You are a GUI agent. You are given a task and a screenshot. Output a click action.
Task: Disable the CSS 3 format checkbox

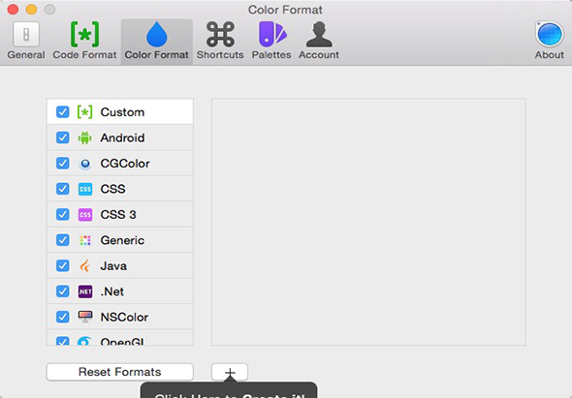tap(63, 214)
